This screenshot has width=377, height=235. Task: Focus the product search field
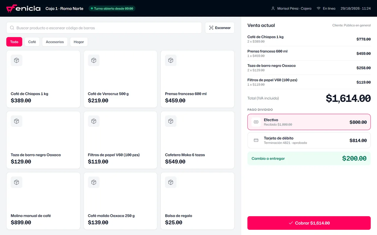tap(104, 28)
